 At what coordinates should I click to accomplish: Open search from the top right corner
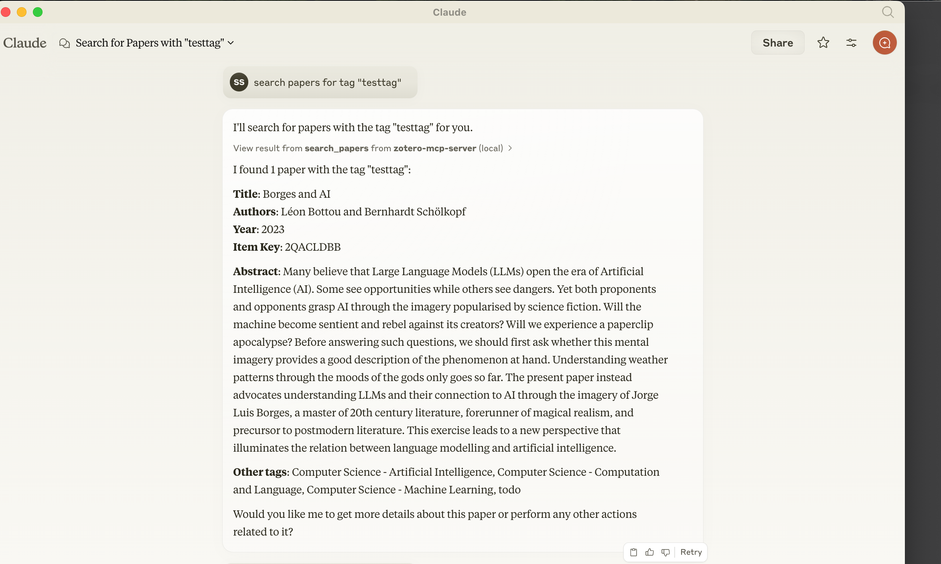pos(888,12)
